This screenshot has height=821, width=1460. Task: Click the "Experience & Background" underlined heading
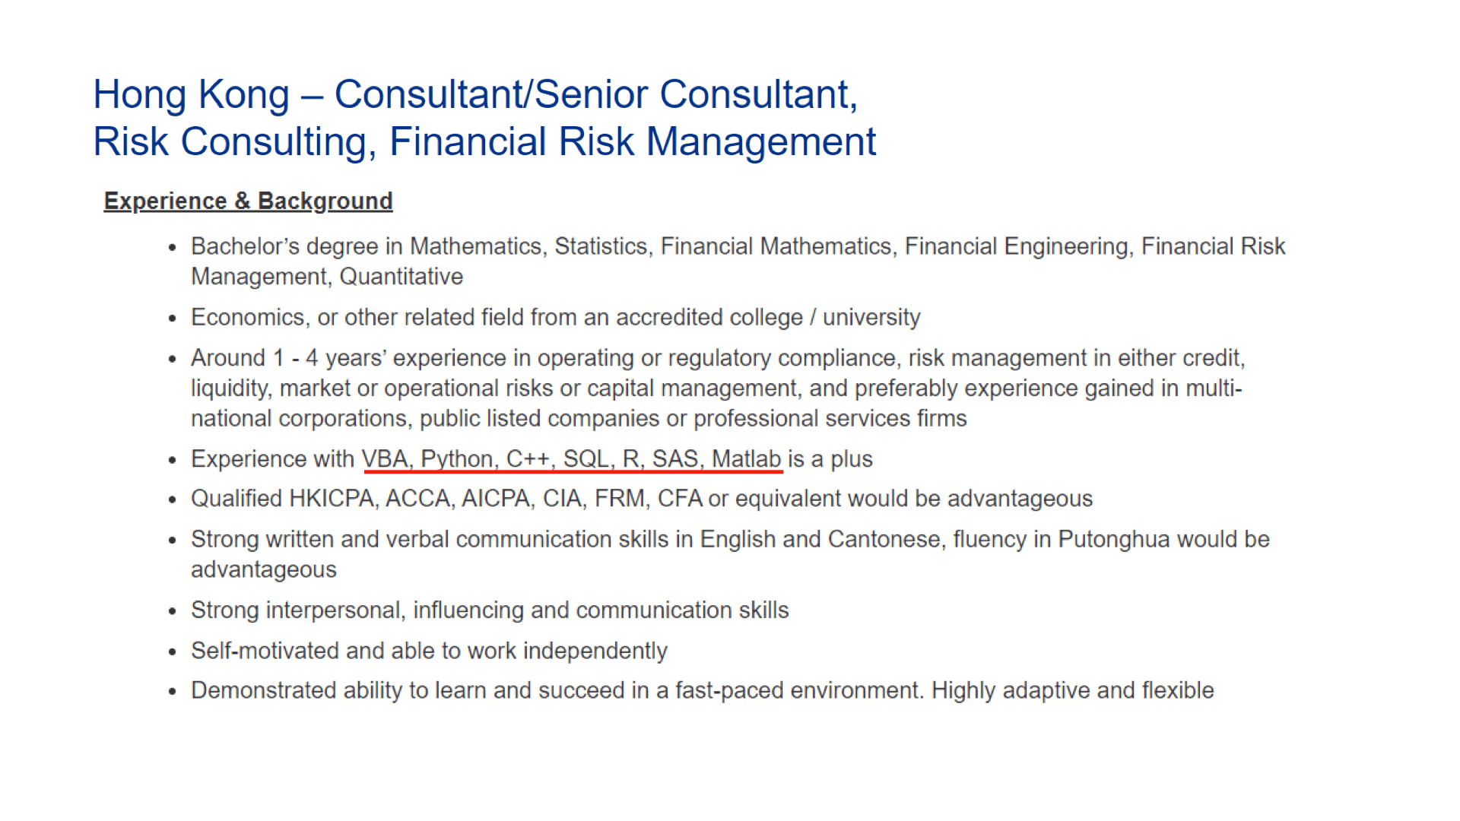click(248, 201)
